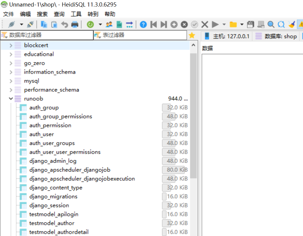Open the dropdown arrow beside the connect icon
303x236 pixels.
(21, 25)
